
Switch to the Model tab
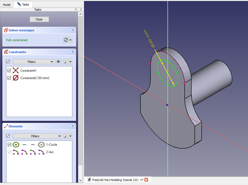7,5
